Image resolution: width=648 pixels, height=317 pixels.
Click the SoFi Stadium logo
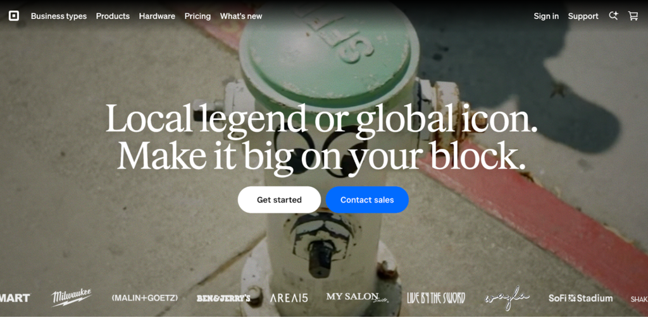pos(581,298)
